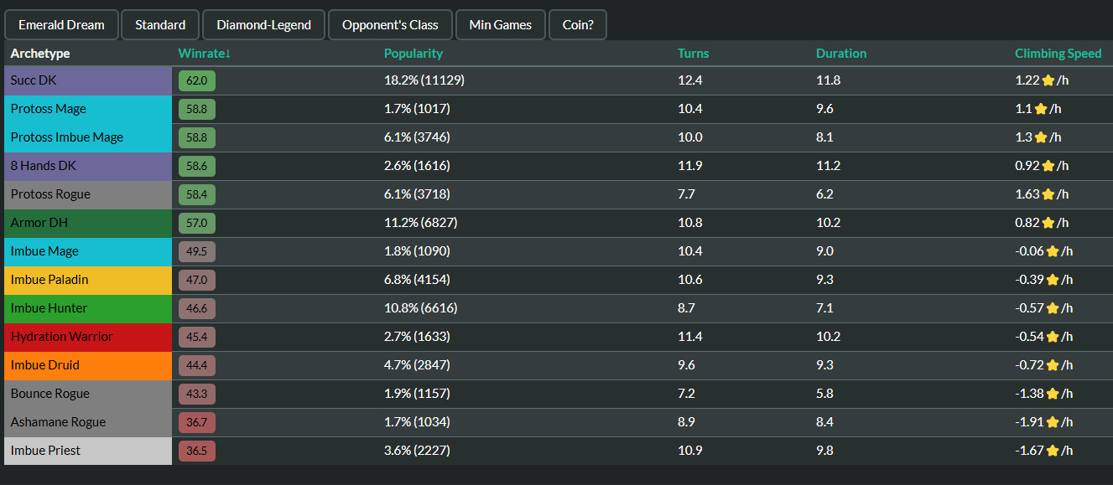Click popularity value 1.9% (1157)

(418, 394)
